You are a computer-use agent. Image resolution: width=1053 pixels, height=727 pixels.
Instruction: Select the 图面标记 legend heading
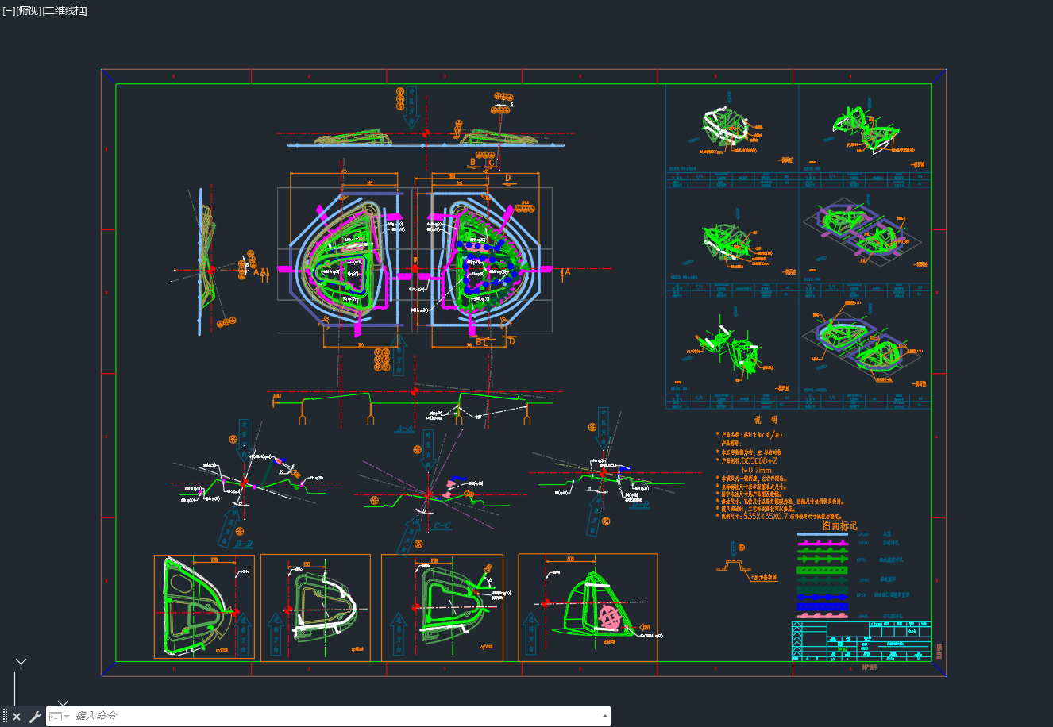839,525
